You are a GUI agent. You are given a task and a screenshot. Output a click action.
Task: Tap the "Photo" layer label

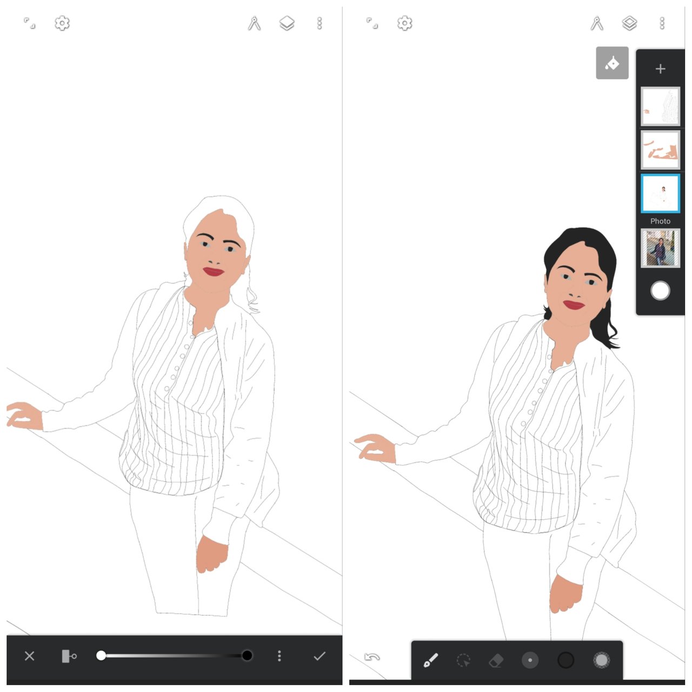(660, 221)
